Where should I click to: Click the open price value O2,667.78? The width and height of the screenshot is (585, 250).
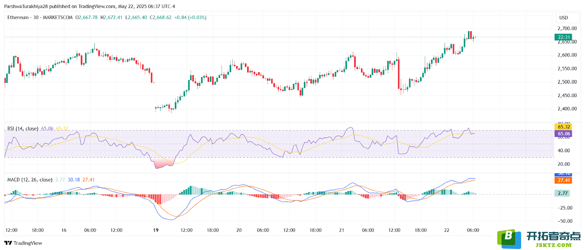pyautogui.click(x=87, y=18)
